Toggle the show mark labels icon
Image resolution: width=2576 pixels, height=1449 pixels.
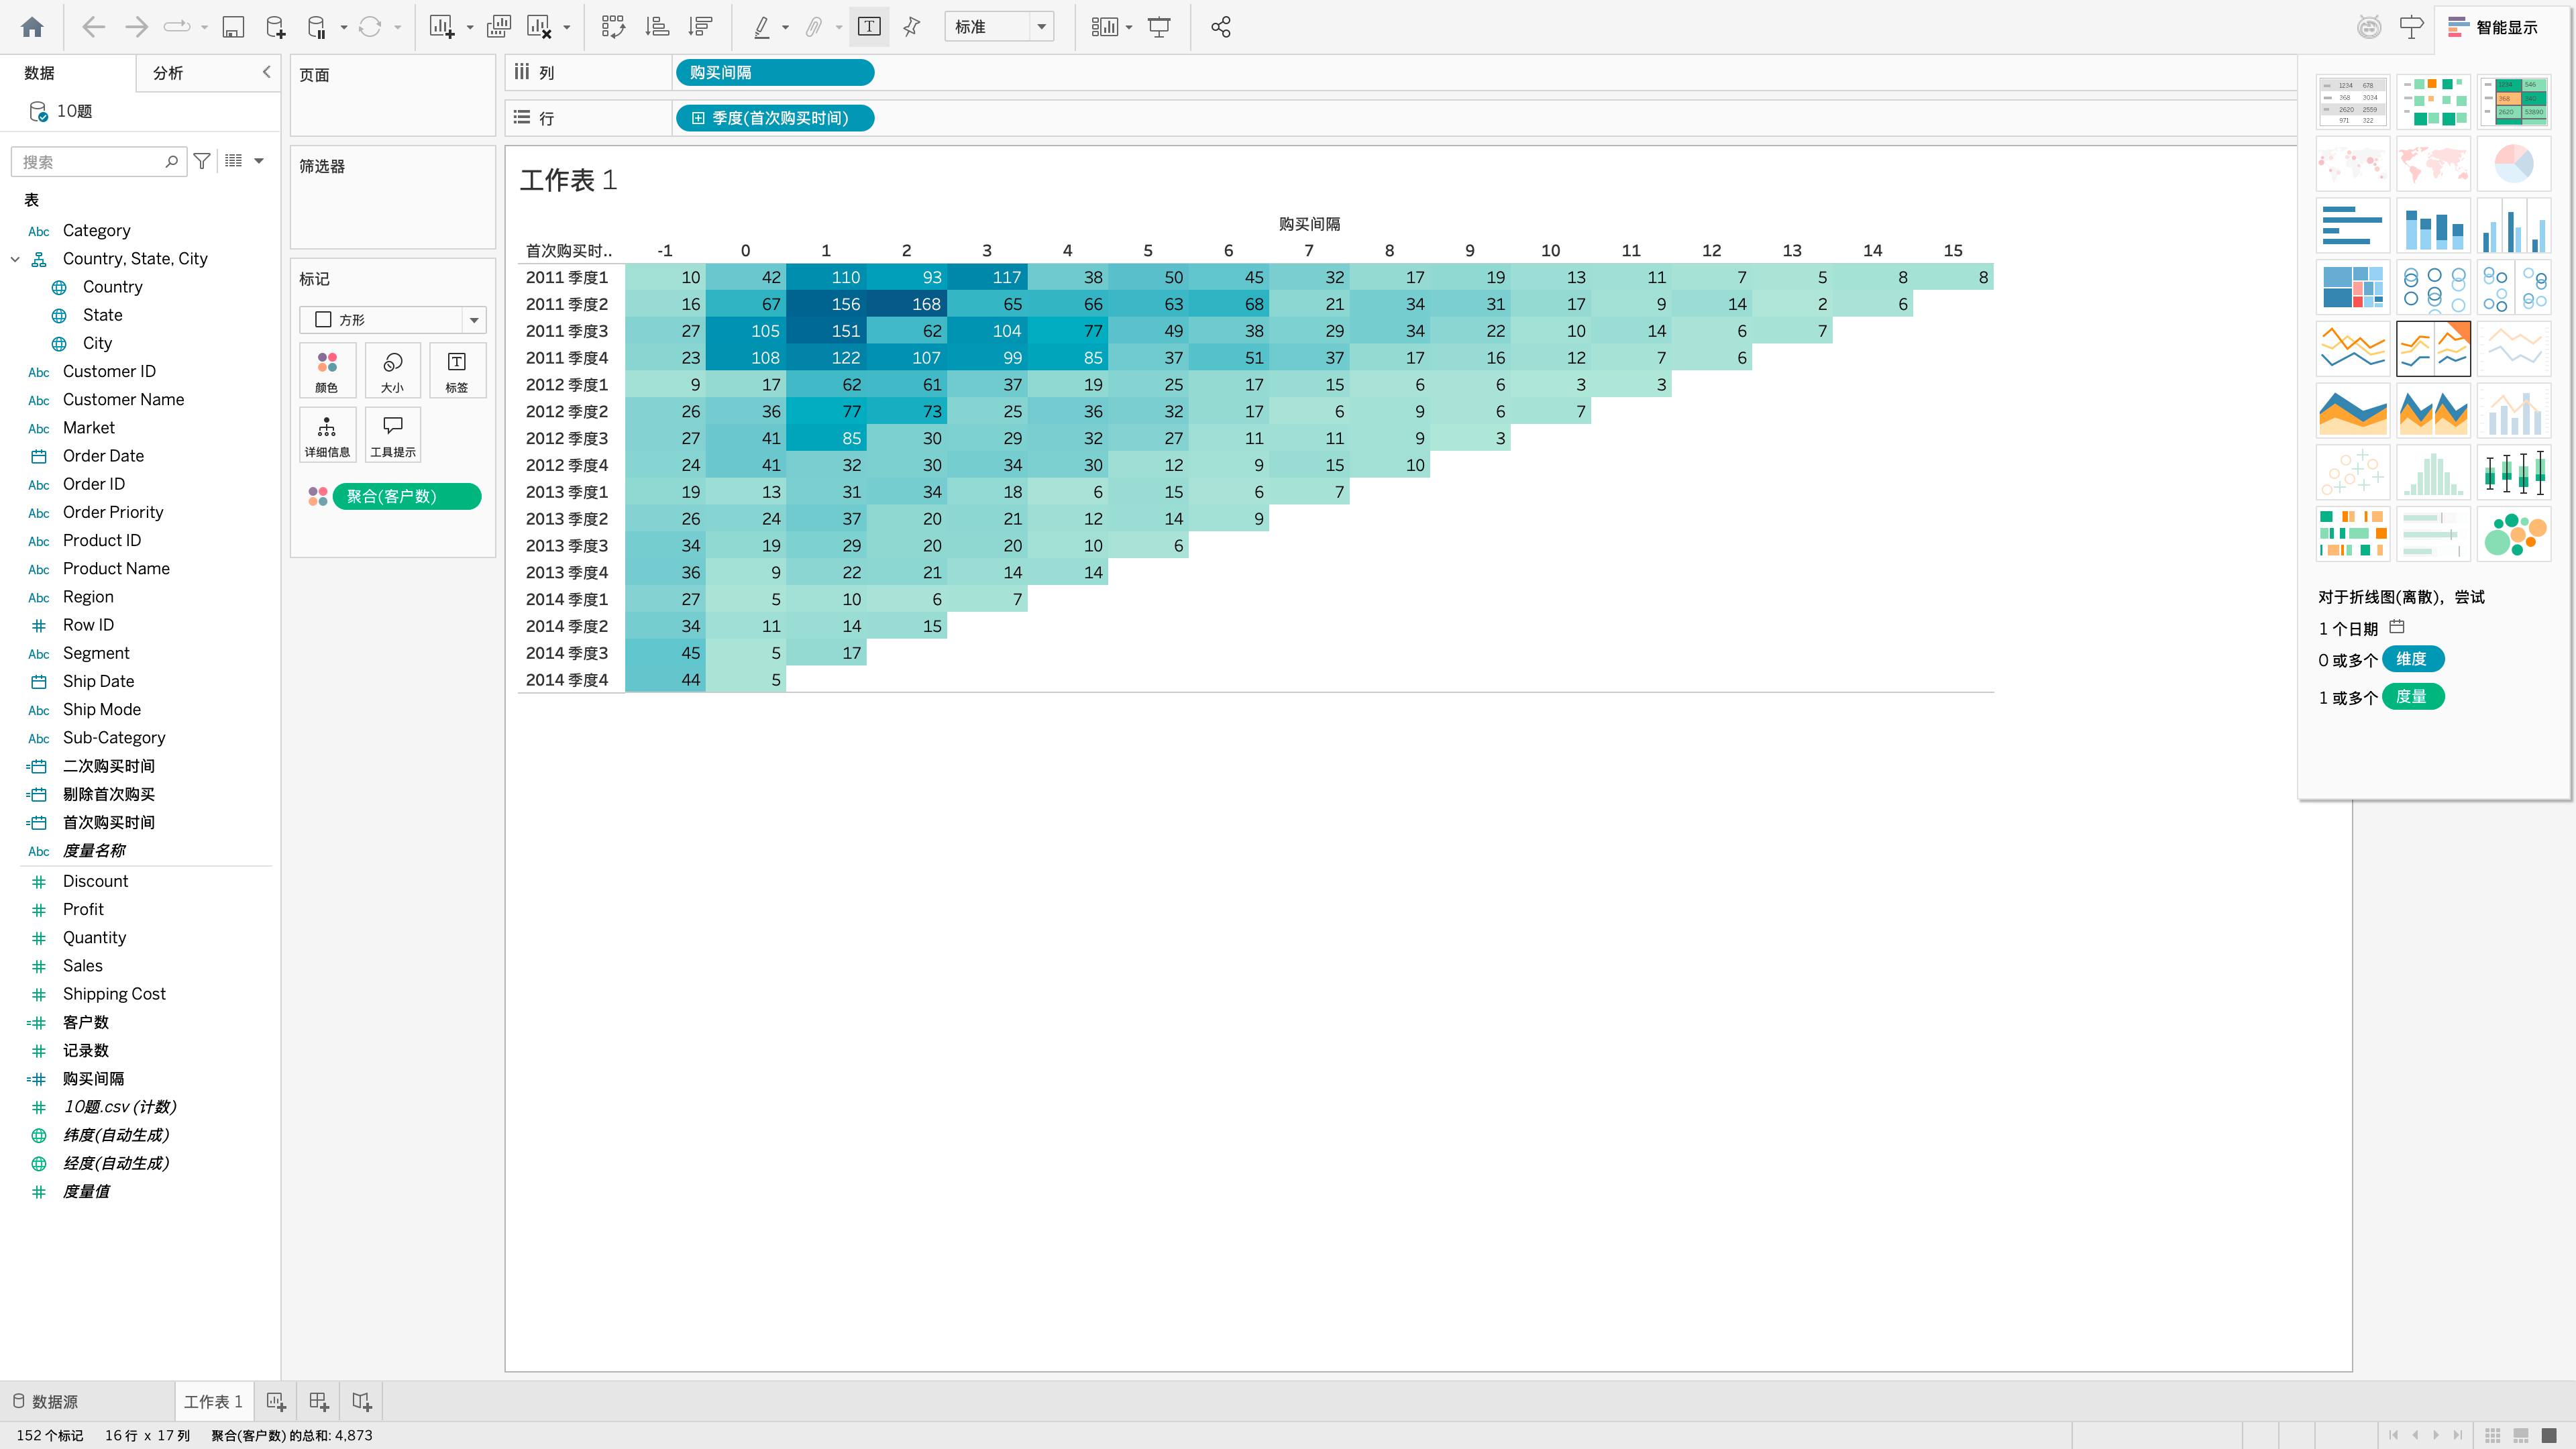click(x=869, y=27)
